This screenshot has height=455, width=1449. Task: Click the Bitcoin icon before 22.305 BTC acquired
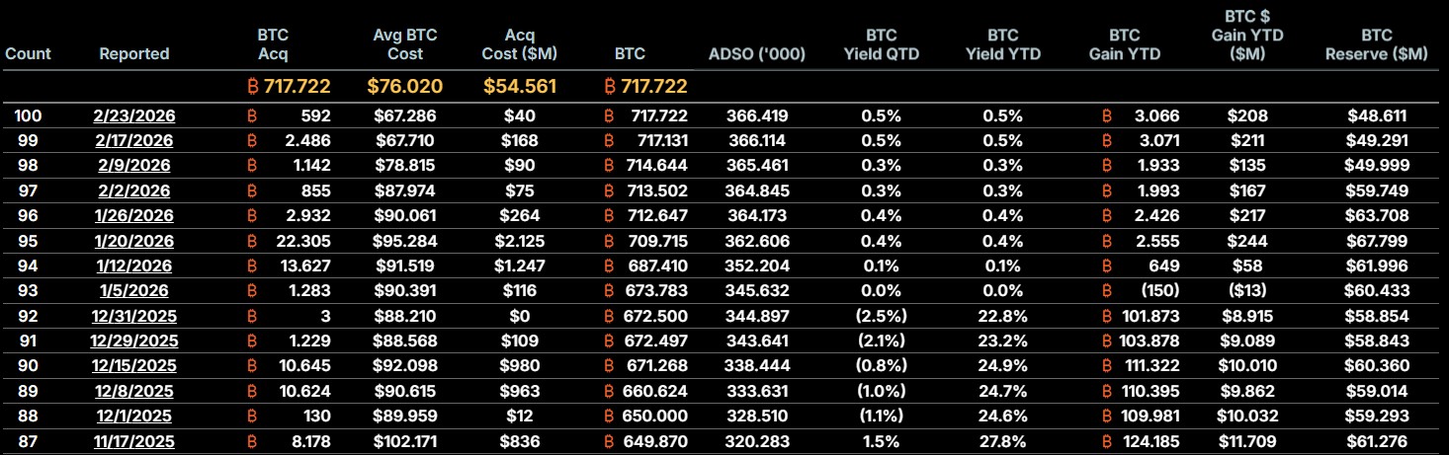[x=253, y=241]
